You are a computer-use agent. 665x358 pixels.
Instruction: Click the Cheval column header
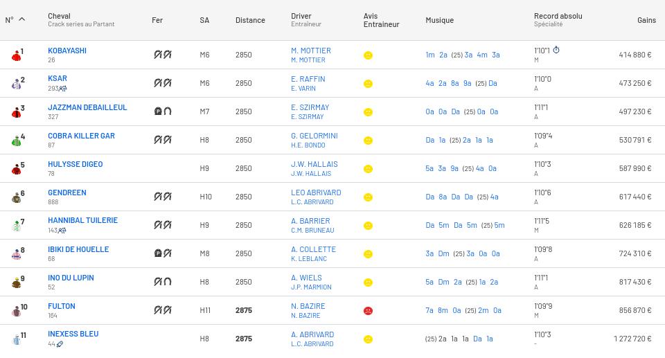59,16
